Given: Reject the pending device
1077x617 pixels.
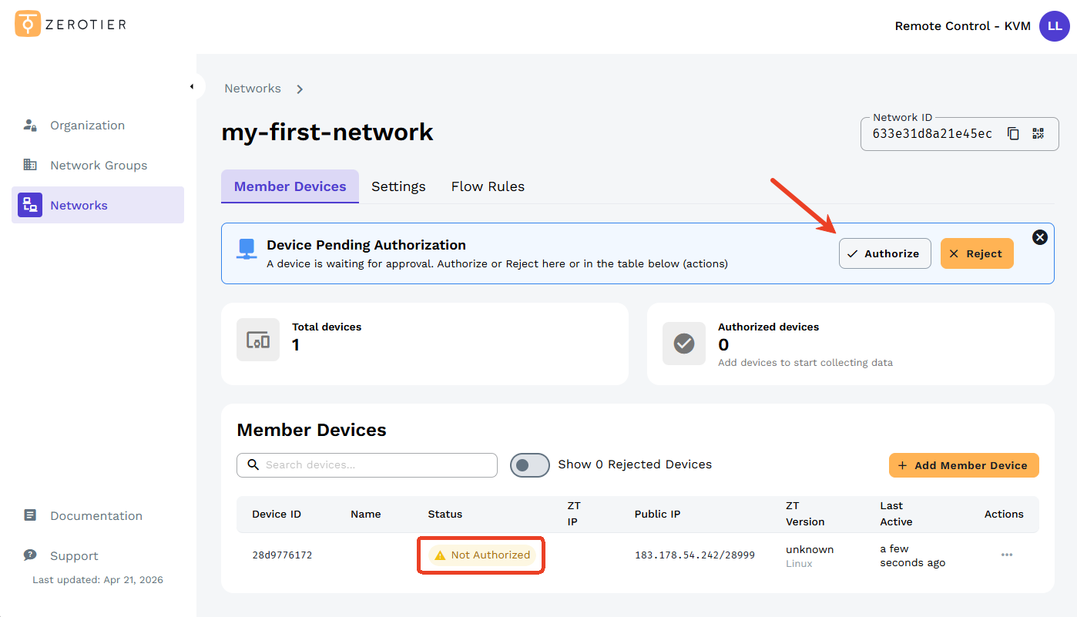Looking at the screenshot, I should (x=976, y=253).
